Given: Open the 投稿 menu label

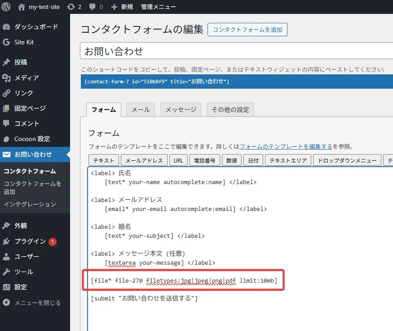Looking at the screenshot, I should coord(21,62).
